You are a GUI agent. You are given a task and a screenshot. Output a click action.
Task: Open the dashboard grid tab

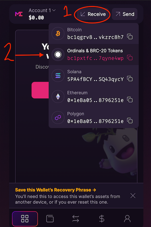(x=25, y=219)
